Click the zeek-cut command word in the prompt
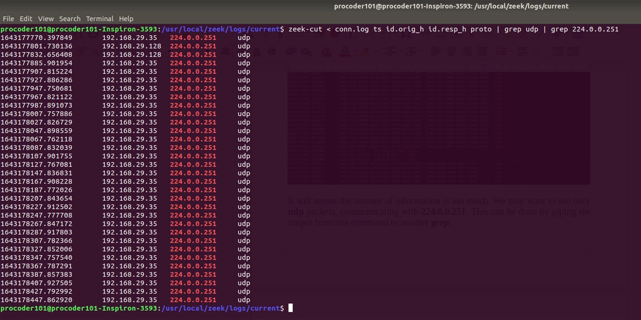Image resolution: width=641 pixels, height=320 pixels. 305,29
